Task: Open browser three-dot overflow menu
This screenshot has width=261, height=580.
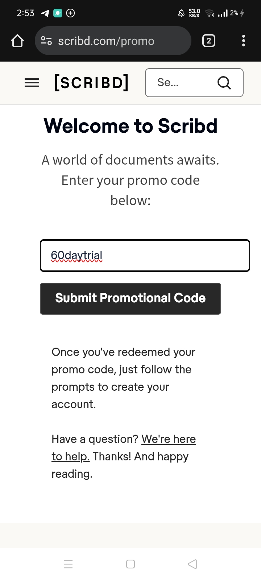Action: (244, 41)
